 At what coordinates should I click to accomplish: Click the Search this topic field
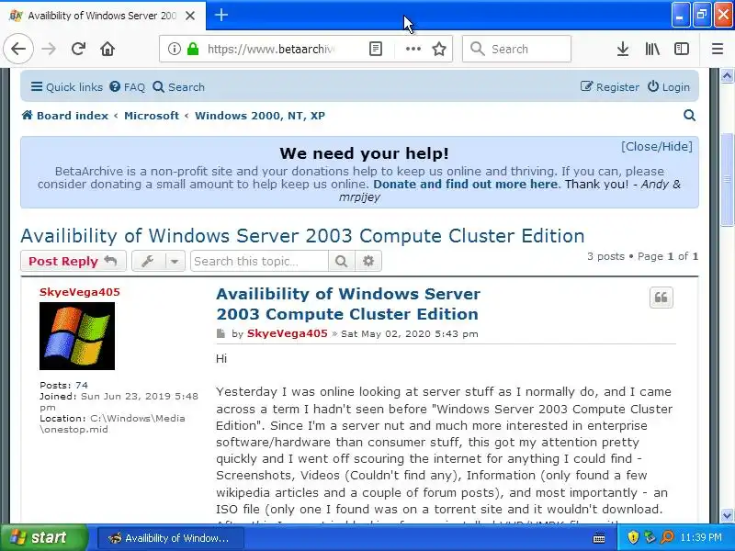click(259, 261)
